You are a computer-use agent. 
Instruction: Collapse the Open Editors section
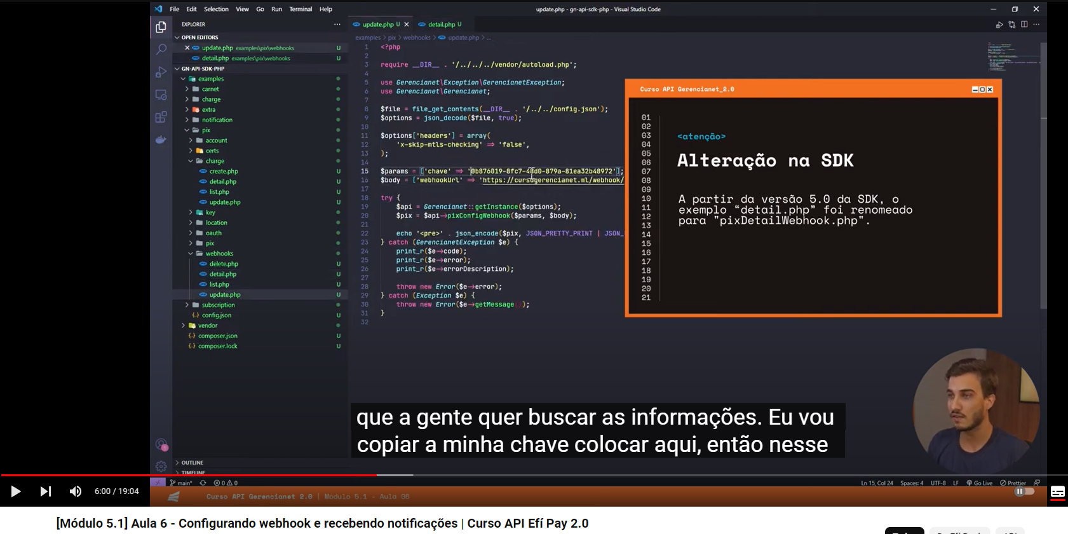199,38
